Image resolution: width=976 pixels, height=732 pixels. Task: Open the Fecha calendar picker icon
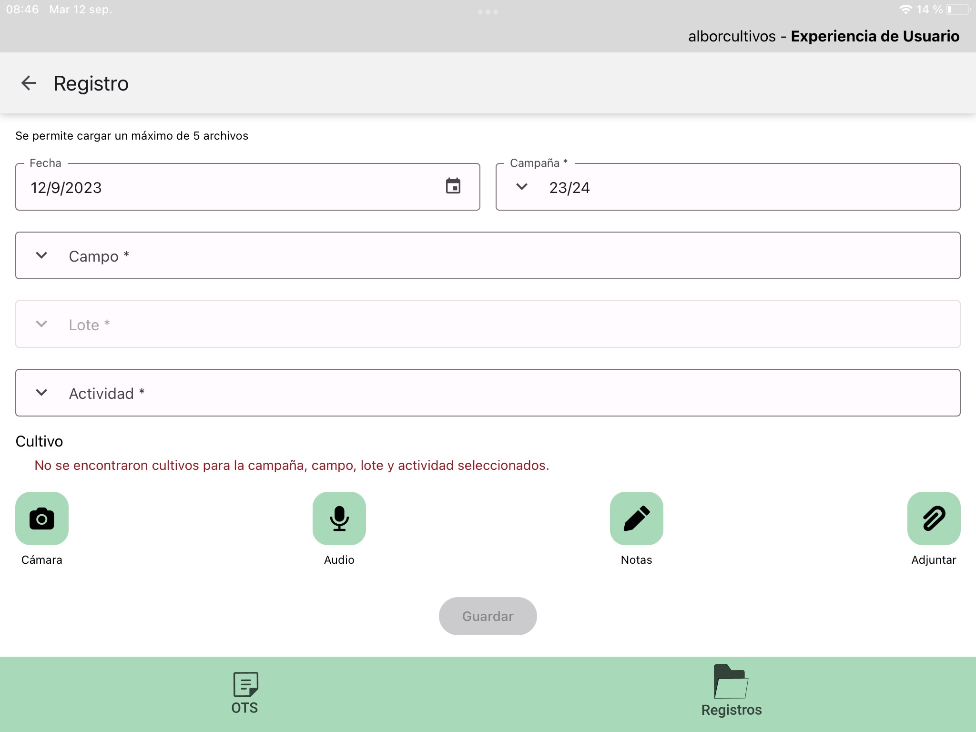click(x=453, y=186)
